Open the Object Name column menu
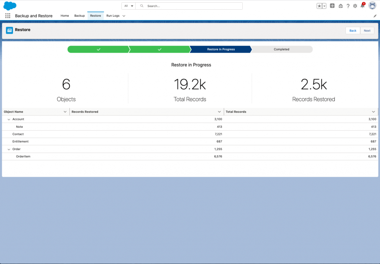This screenshot has height=264, width=380. pyautogui.click(x=65, y=112)
